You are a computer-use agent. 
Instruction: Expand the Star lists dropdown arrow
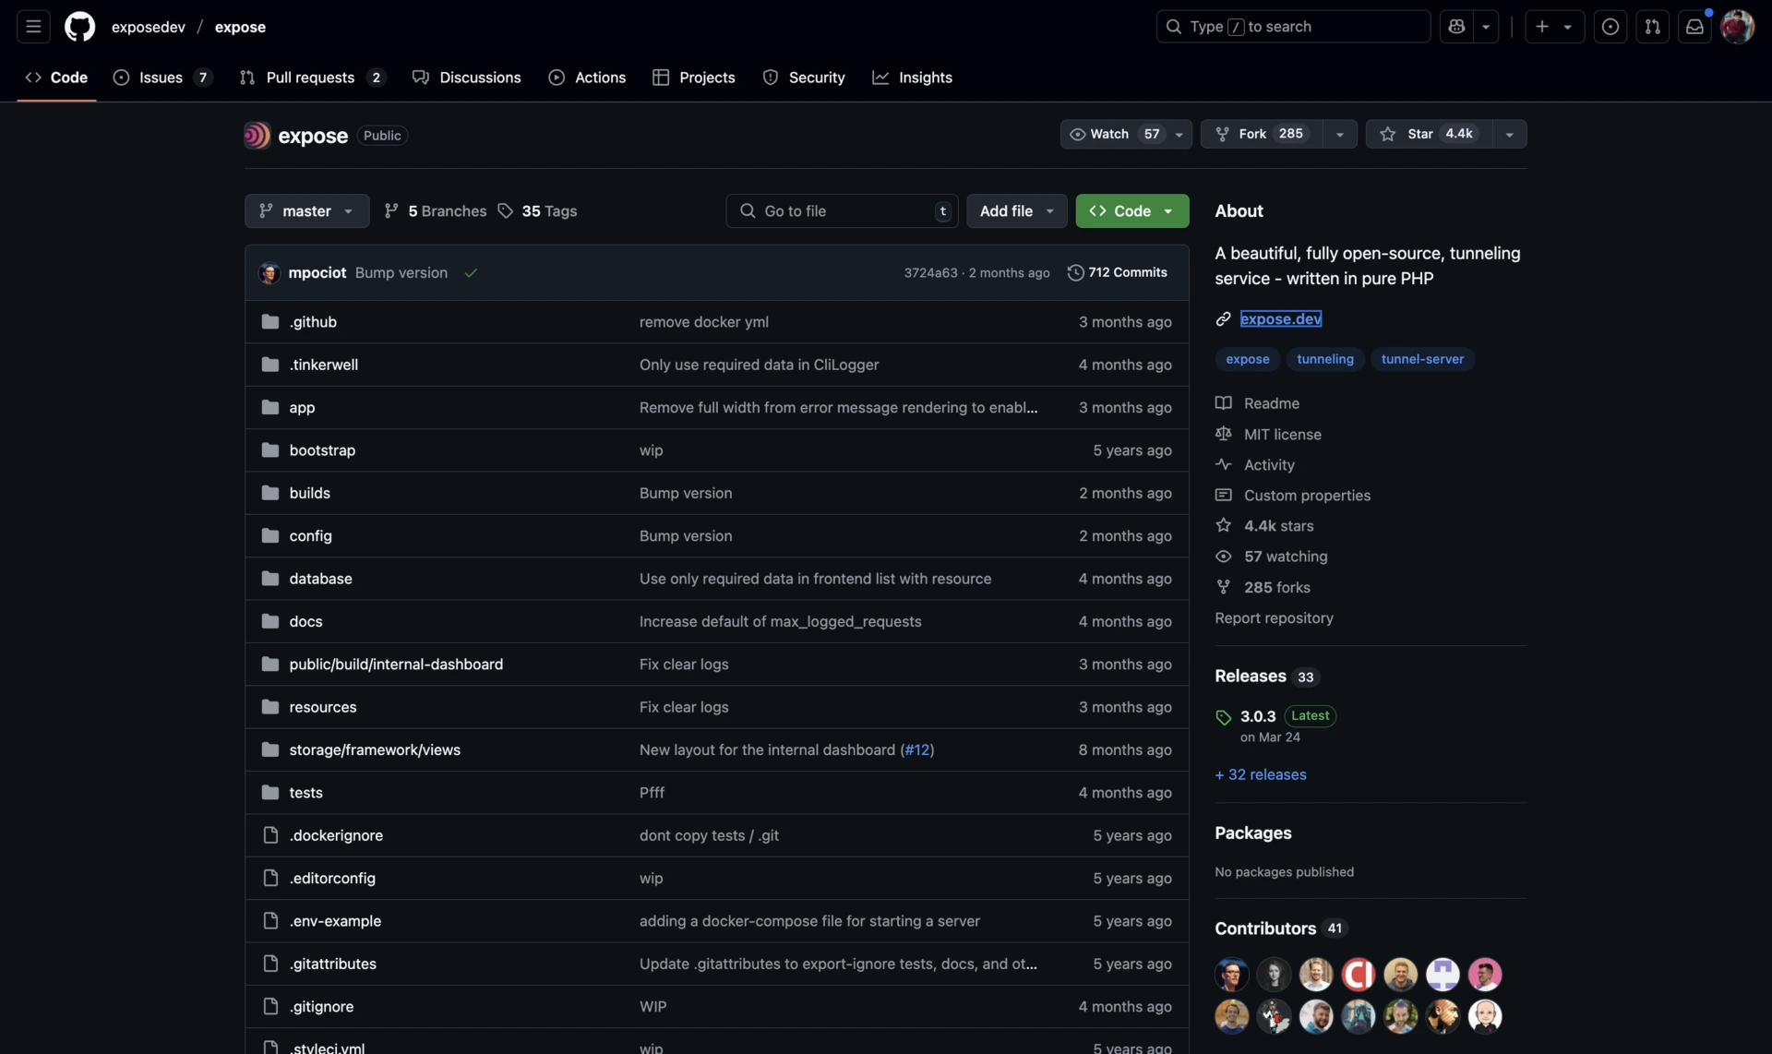coord(1509,135)
